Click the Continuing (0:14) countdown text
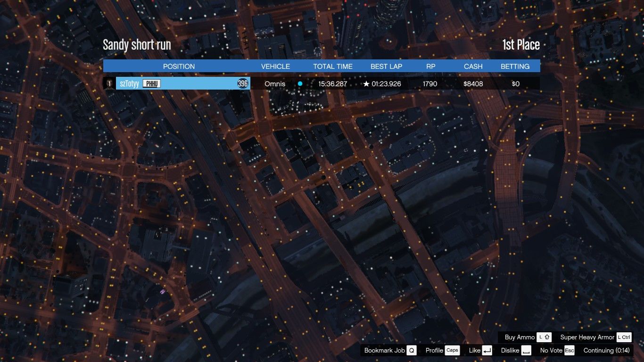Screen dimensions: 644x362 point(606,350)
